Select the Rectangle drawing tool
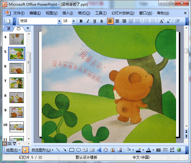This screenshot has width=191, height=163. 72,150
